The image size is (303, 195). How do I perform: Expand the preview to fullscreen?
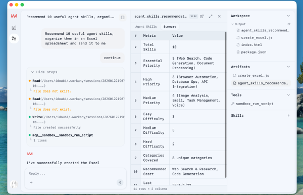tap(211, 17)
